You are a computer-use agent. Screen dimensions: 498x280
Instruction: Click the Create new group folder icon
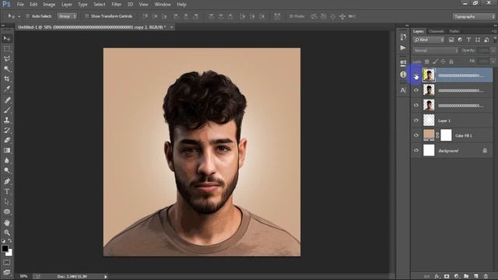466,276
